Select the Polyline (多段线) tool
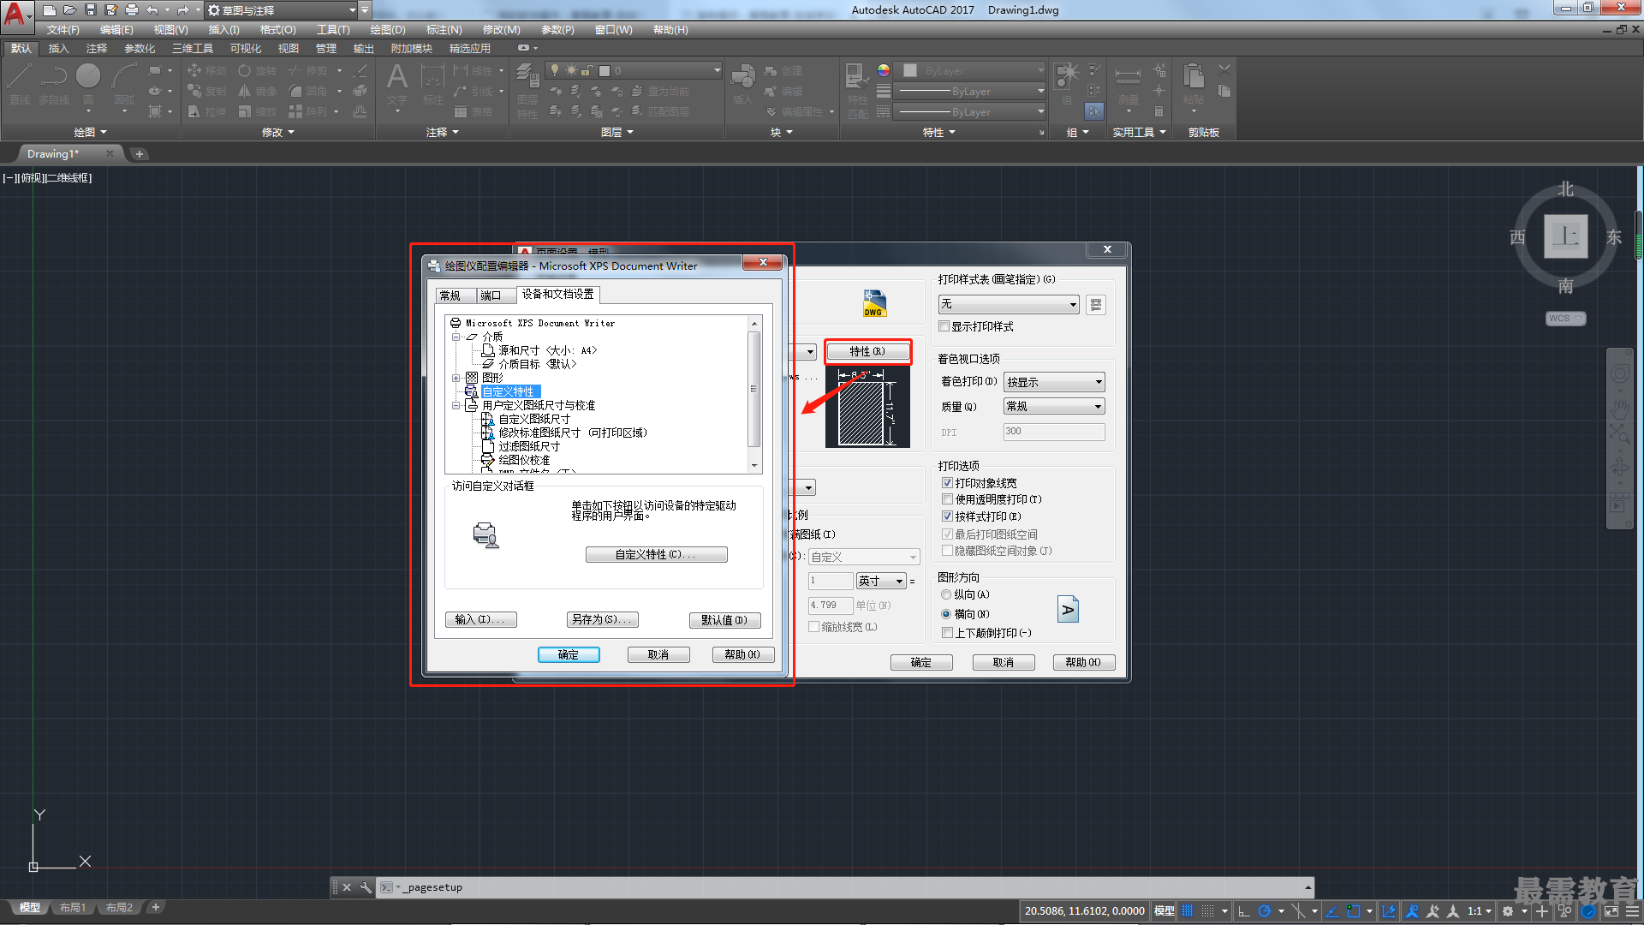This screenshot has width=1644, height=925. click(x=54, y=84)
